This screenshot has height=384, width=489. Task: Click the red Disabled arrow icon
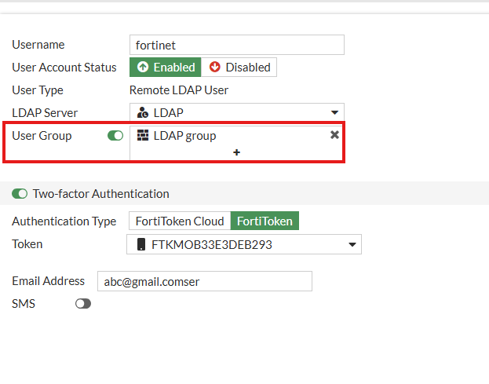coord(215,68)
